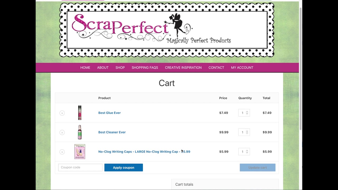
Task: Focus the Coupon code field
Action: (x=80, y=167)
